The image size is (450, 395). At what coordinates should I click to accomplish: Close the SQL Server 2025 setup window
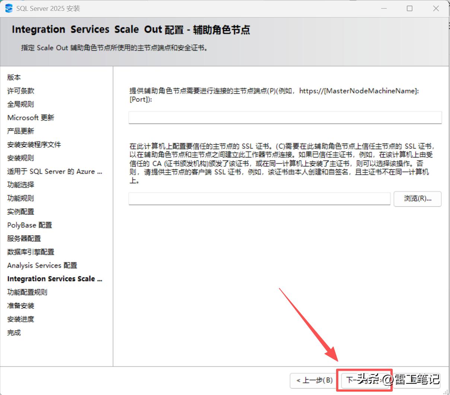coord(436,8)
